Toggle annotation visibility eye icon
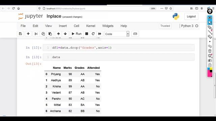This screenshot has width=216, height=121. (210, 18)
